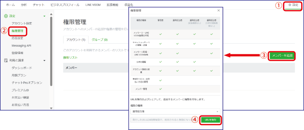
Task: Collapse the 設定 sidebar section arrow
Action: (45, 16)
